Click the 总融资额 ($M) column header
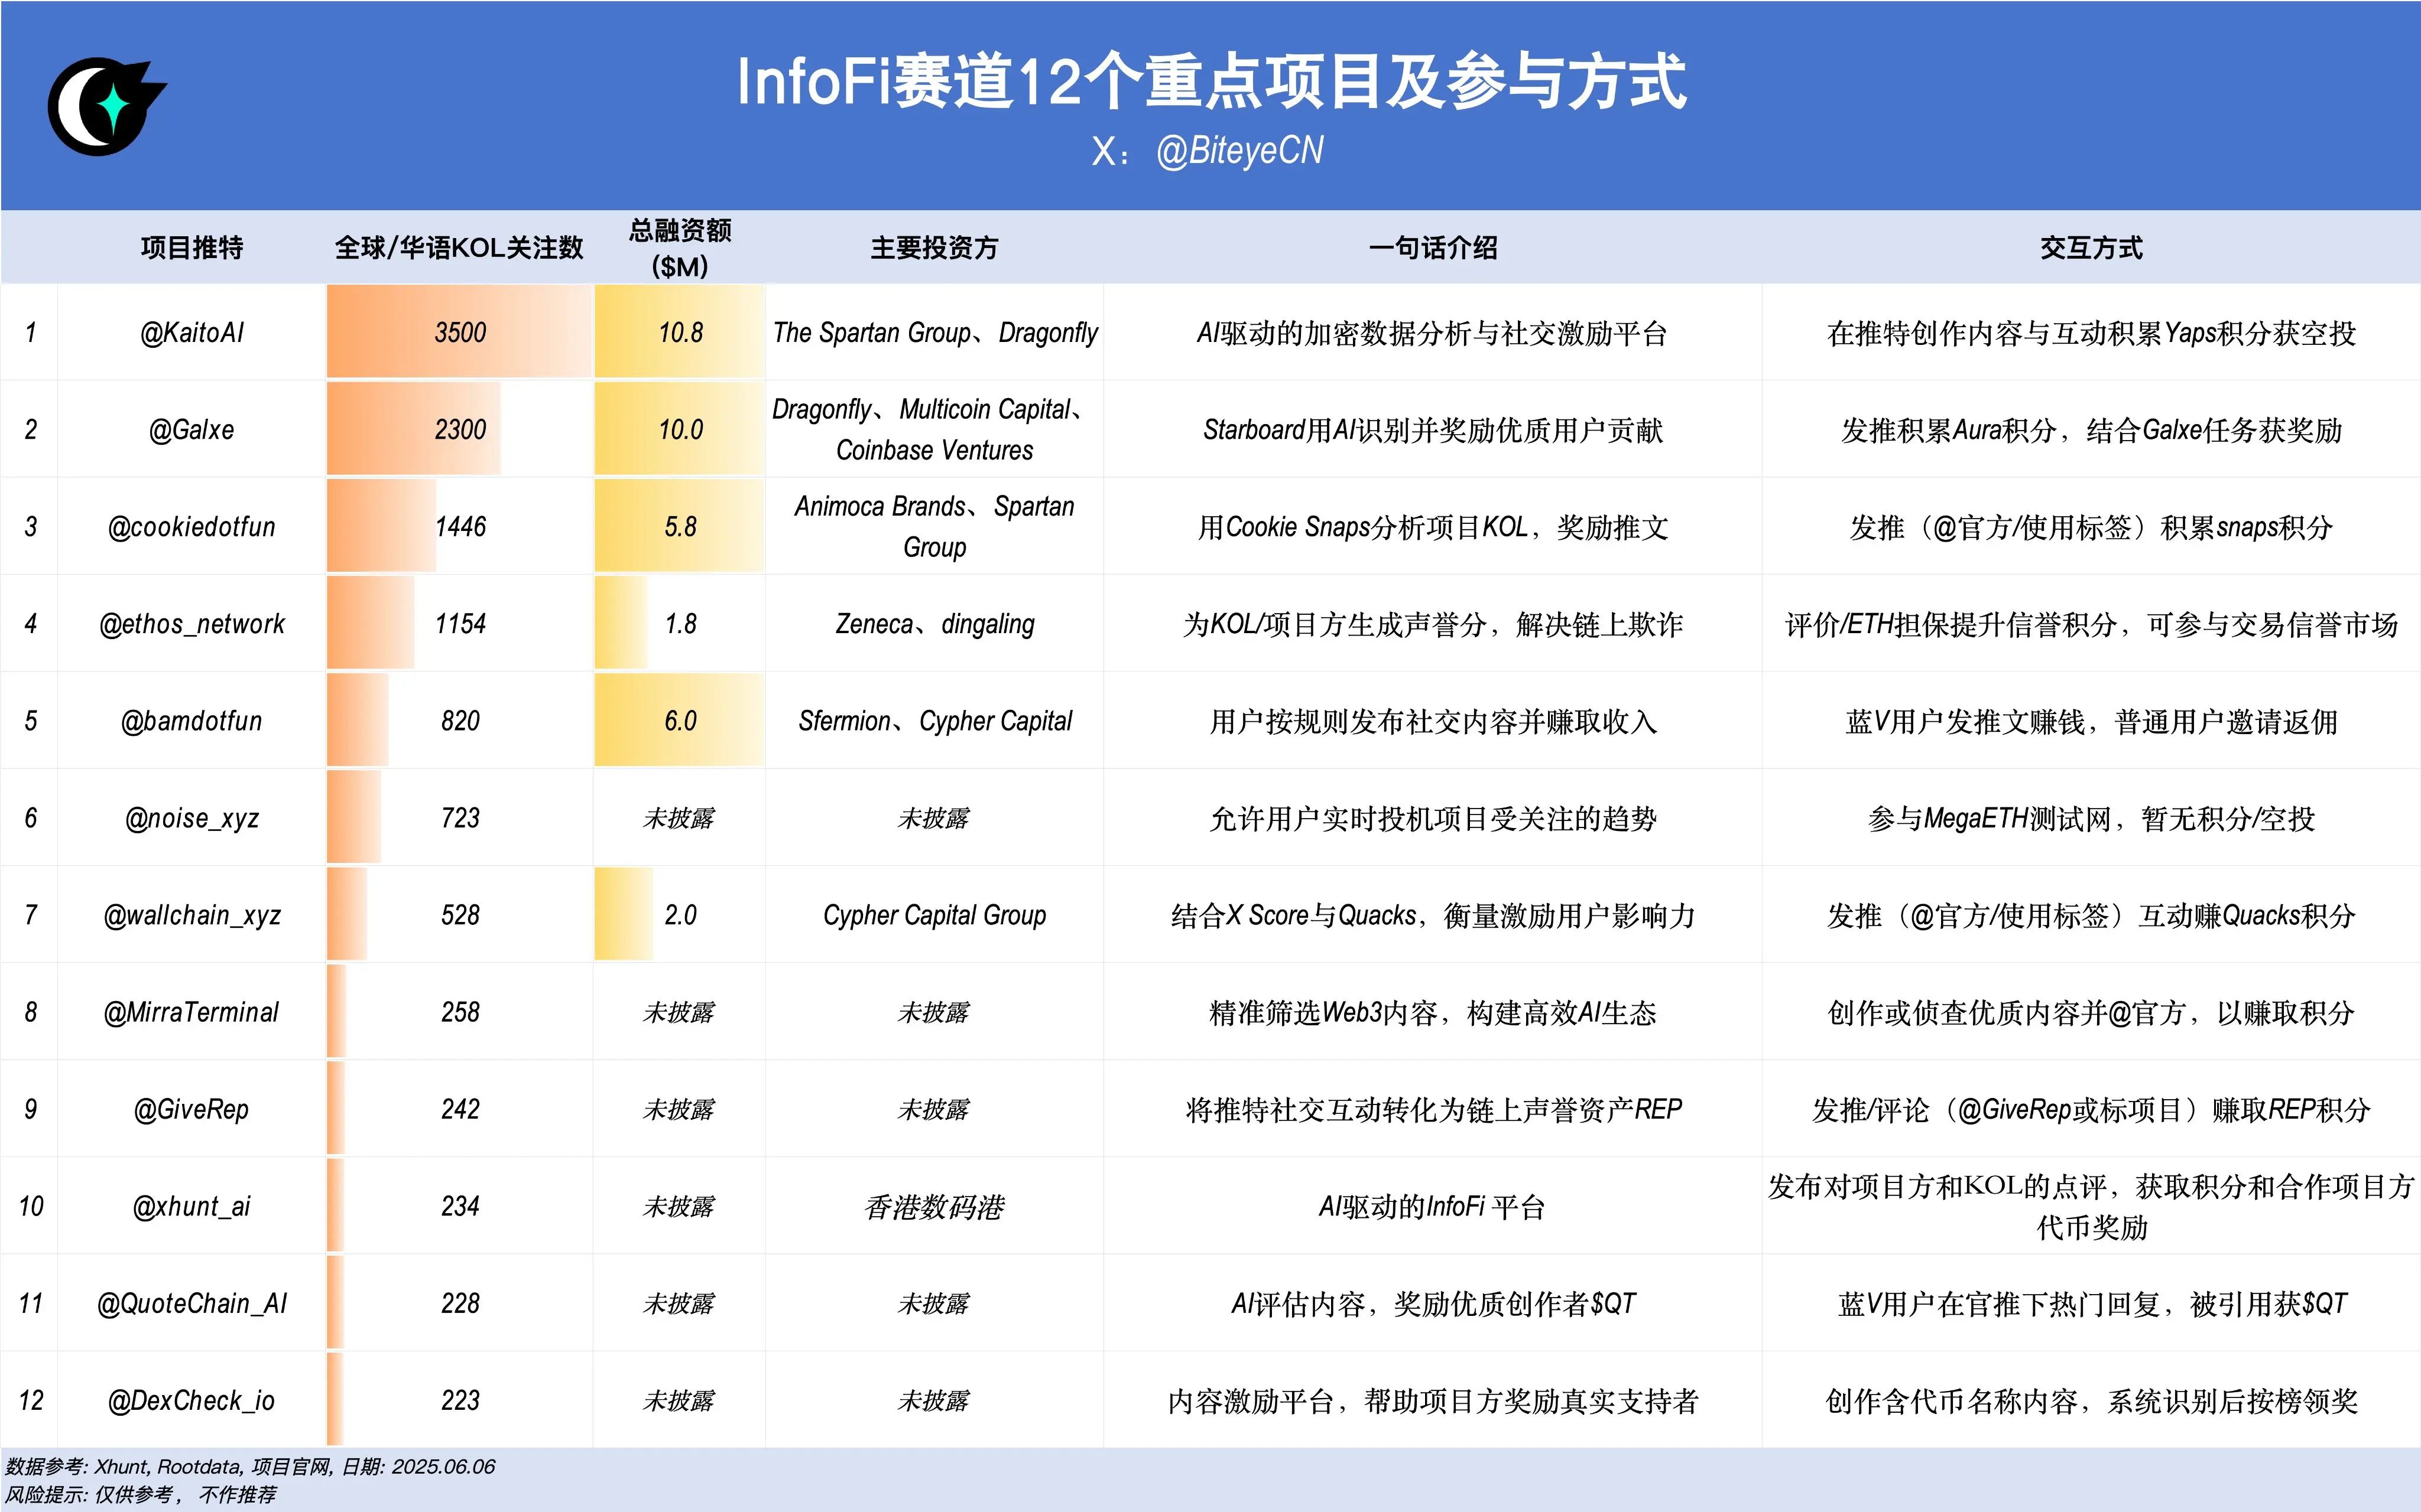The image size is (2421, 1512). (680, 248)
